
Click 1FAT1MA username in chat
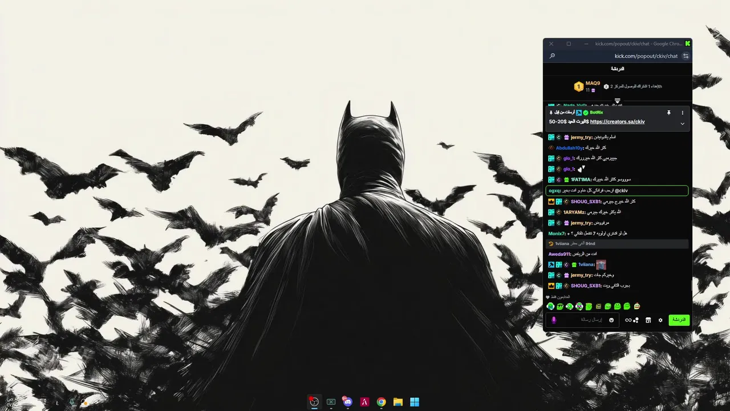(x=582, y=180)
